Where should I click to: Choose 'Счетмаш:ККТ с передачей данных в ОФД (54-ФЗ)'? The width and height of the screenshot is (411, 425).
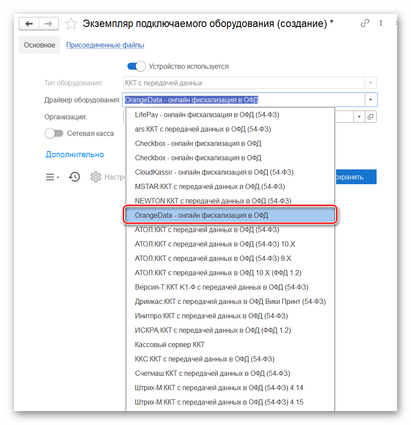tap(230, 373)
